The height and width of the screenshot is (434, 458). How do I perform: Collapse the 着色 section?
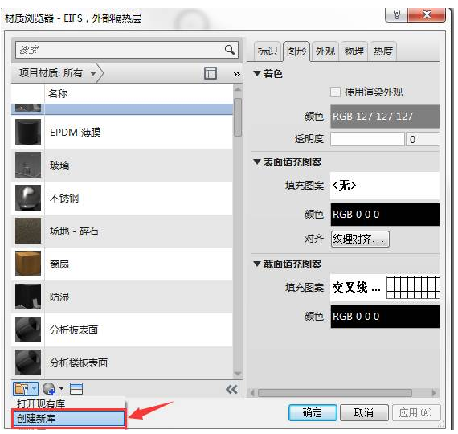pos(257,73)
